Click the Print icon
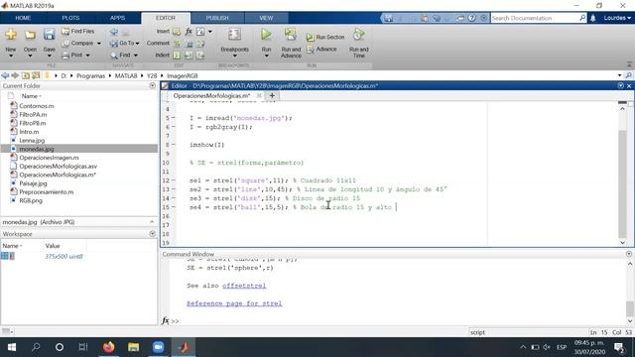635x357 pixels. pyautogui.click(x=65, y=56)
